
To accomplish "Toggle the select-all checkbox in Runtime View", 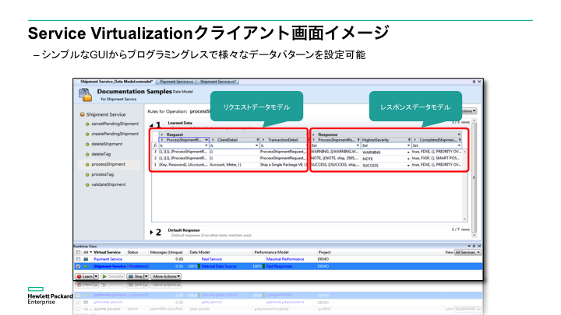I will (78, 252).
